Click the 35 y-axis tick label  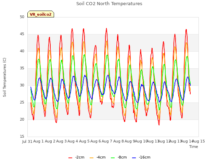point(22,68)
